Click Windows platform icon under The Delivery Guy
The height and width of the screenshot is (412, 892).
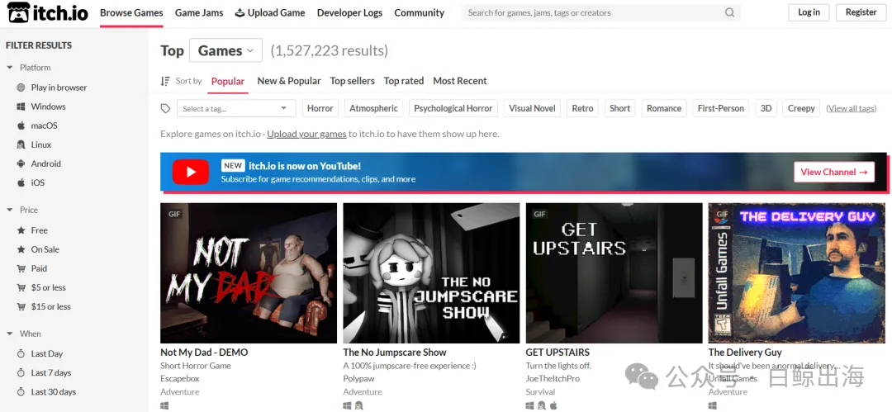(712, 405)
